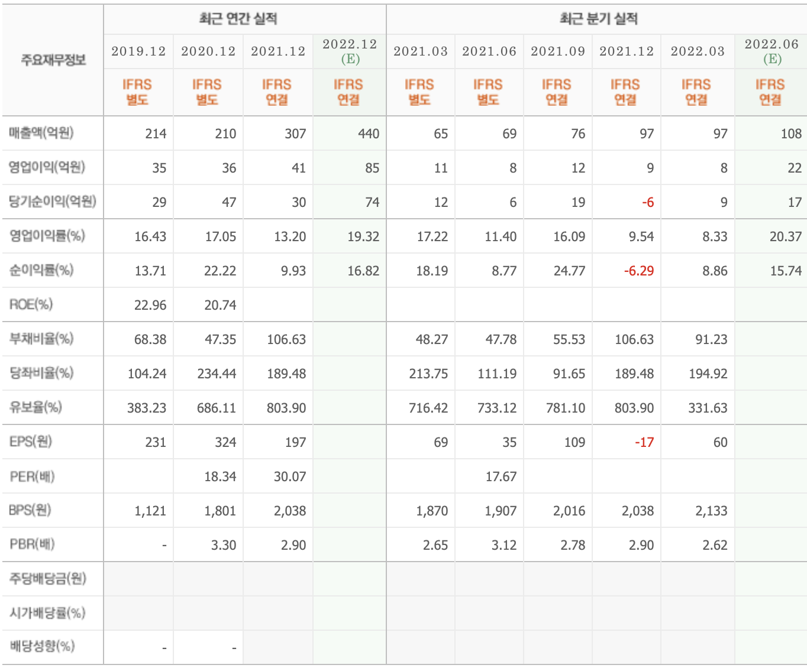807x668 pixels.
Task: Select the 주당배당금(원) row label
Action: tap(47, 579)
